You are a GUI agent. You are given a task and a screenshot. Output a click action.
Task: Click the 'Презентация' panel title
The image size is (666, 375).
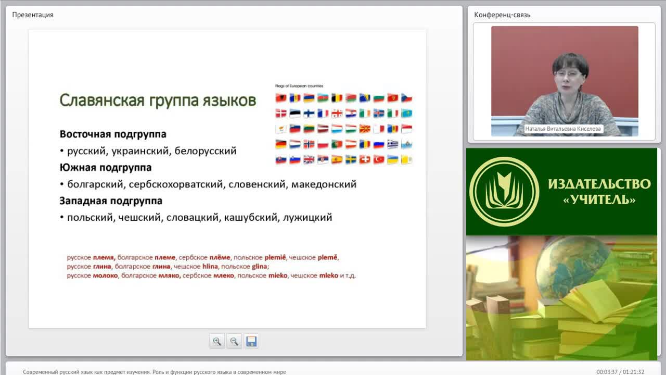click(33, 15)
